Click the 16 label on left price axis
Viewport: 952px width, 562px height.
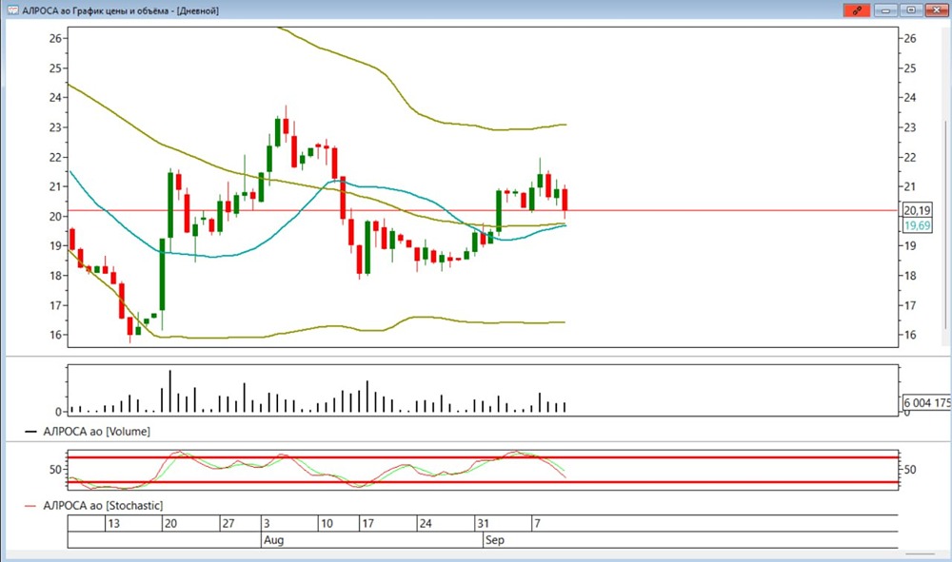56,335
